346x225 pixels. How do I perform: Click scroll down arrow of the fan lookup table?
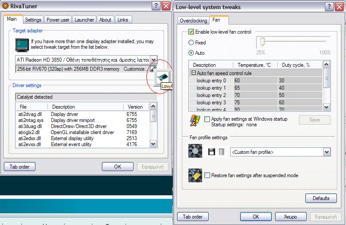tap(327, 107)
